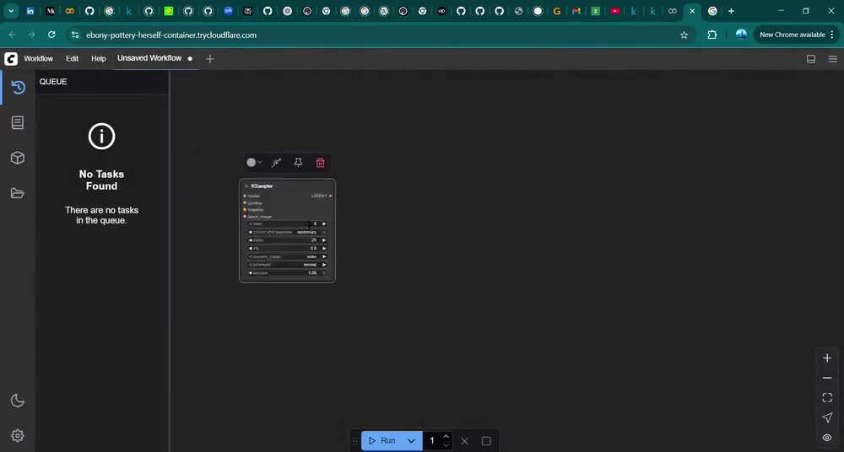Increment the seed value arrow
The image size is (844, 452).
coord(324,223)
